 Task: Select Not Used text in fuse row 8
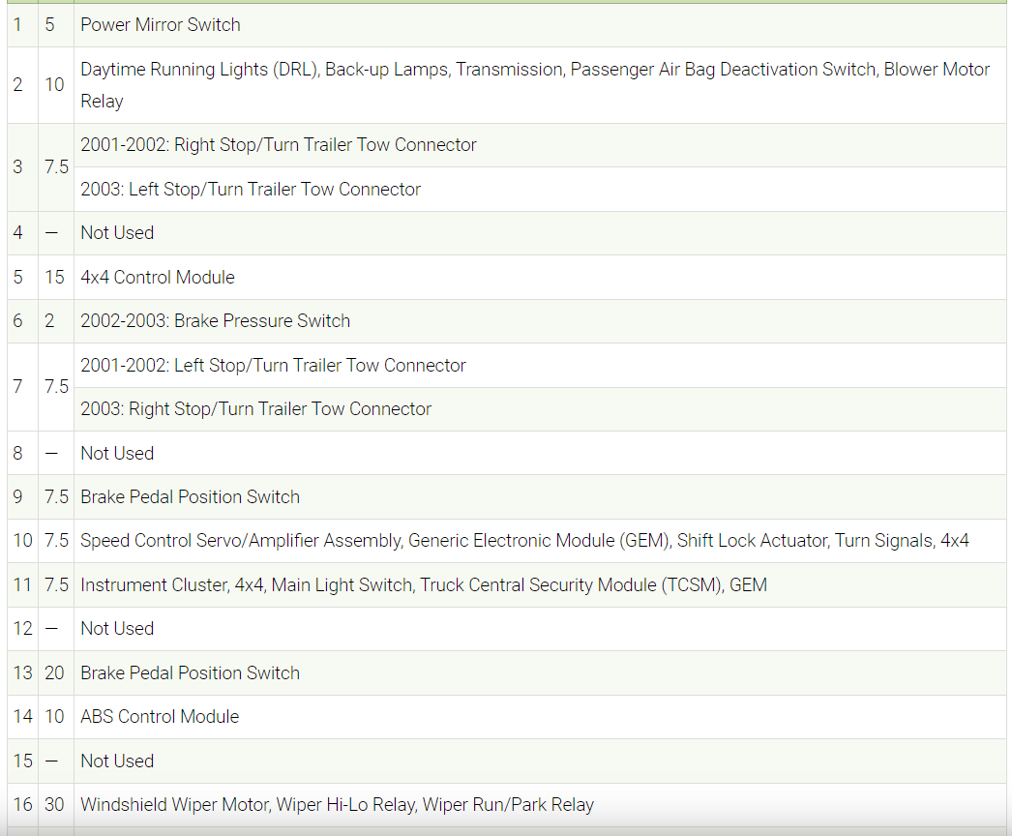pos(117,454)
